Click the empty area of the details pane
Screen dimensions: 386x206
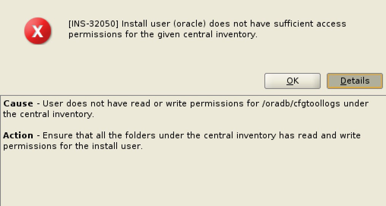190,179
